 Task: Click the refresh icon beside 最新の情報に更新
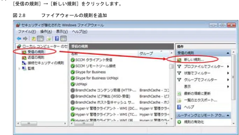[x=179, y=94]
